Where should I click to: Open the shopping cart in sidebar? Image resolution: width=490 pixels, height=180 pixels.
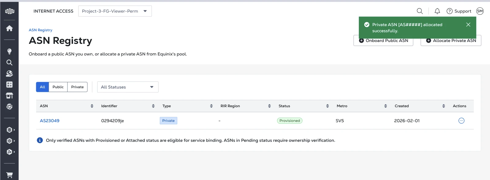10,175
